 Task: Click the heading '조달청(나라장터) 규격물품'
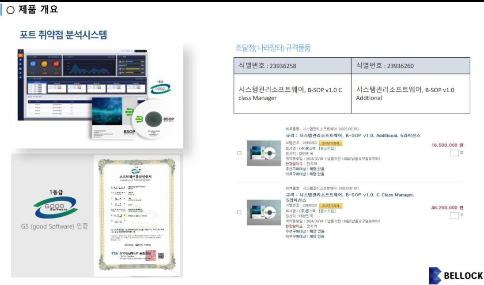(x=273, y=48)
